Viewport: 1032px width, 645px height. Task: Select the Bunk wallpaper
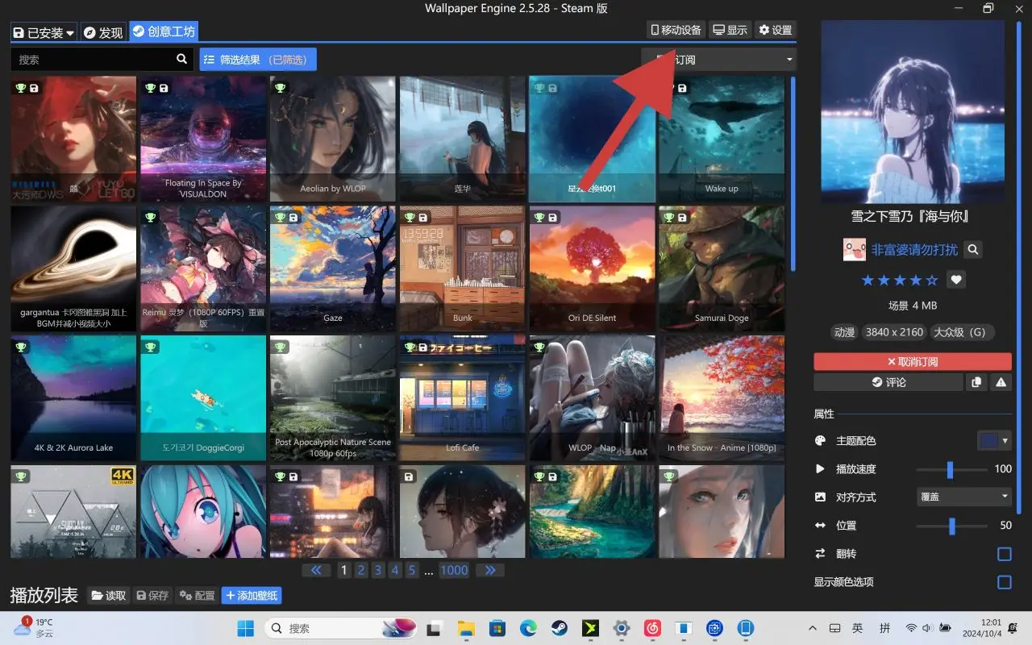pos(463,268)
